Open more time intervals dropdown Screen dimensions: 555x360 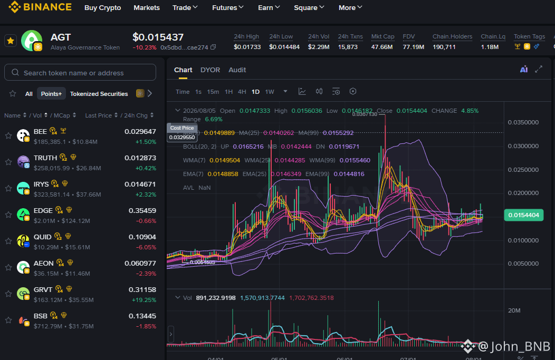click(x=285, y=92)
